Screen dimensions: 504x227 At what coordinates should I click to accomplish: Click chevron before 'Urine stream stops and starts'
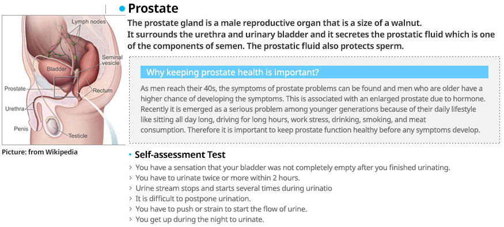point(131,188)
